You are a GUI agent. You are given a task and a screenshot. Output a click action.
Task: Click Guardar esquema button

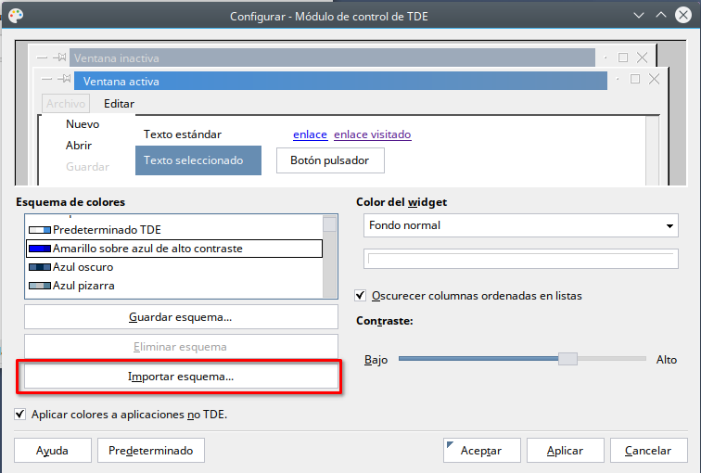pos(181,317)
